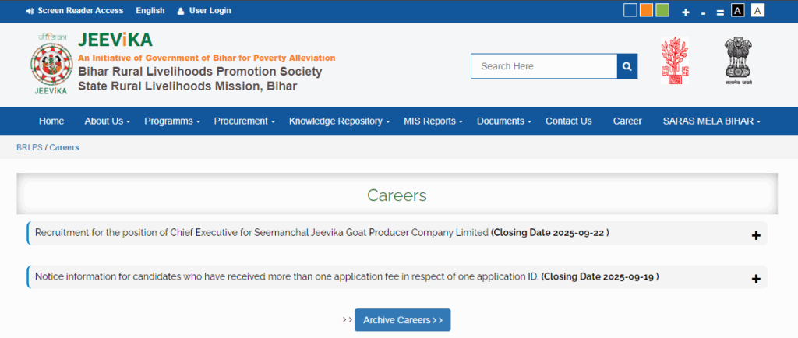The height and width of the screenshot is (338, 798).
Task: Reset font size with equals icon
Action: point(720,12)
